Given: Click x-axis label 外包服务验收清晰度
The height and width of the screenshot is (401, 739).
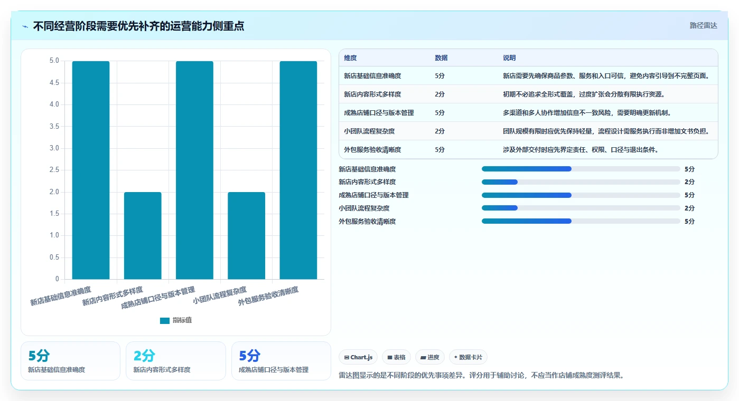Looking at the screenshot, I should [268, 296].
